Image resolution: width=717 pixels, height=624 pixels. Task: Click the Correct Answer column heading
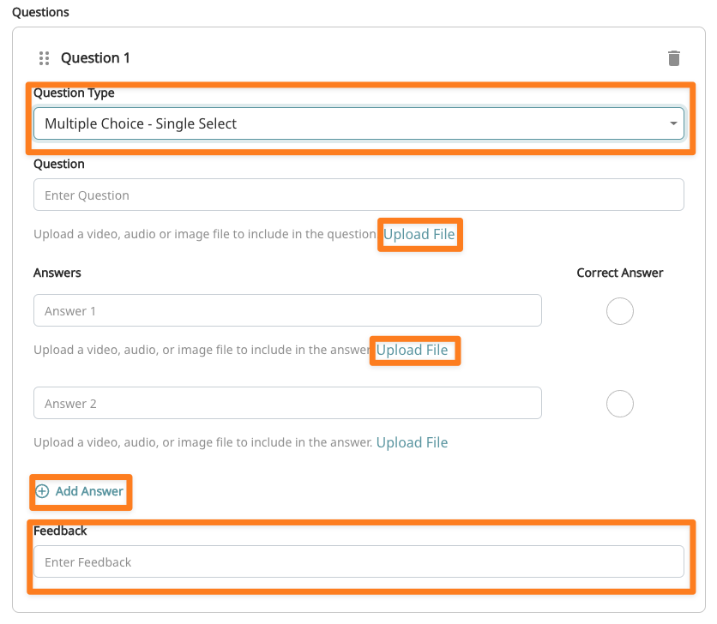click(620, 273)
